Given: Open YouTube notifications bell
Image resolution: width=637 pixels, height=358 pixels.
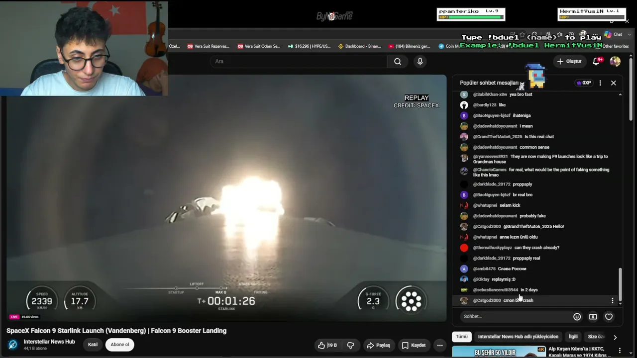Looking at the screenshot, I should (x=597, y=61).
